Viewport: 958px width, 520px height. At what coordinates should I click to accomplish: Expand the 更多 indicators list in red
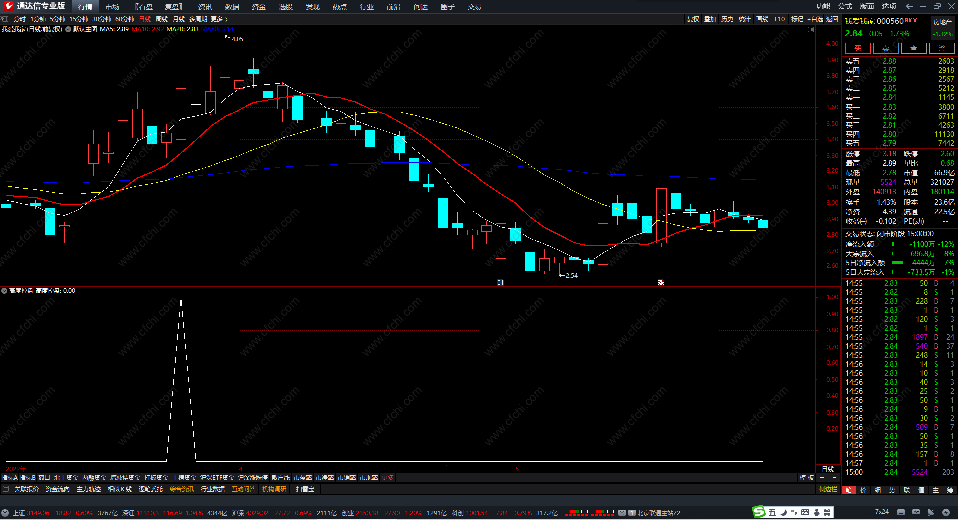[388, 478]
